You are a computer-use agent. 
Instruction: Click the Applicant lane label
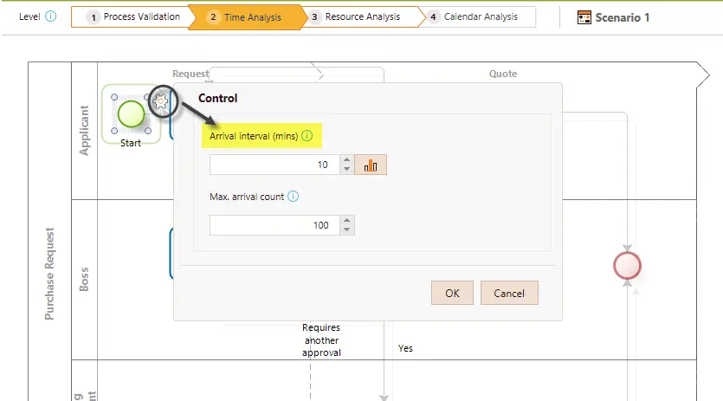(84, 131)
